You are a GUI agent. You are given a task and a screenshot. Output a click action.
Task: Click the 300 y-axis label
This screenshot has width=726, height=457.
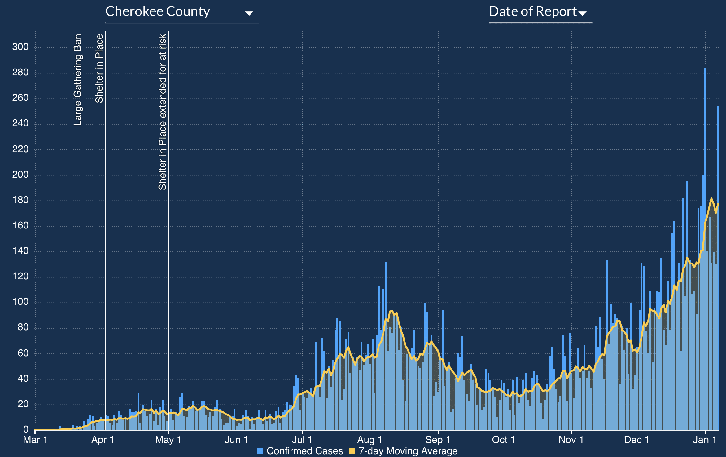point(20,47)
